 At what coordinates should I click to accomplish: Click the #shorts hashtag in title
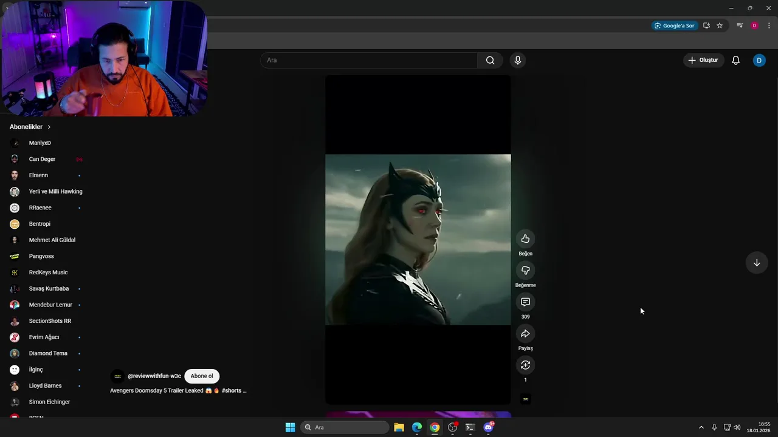(x=232, y=391)
